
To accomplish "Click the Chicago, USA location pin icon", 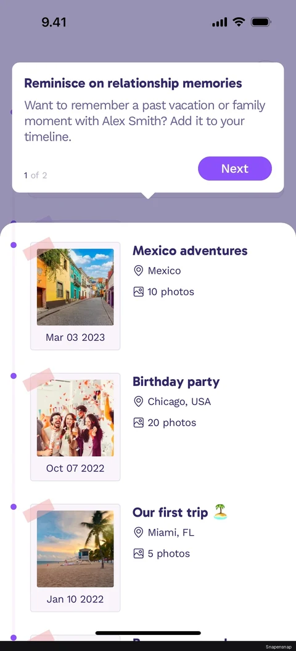I will point(138,401).
